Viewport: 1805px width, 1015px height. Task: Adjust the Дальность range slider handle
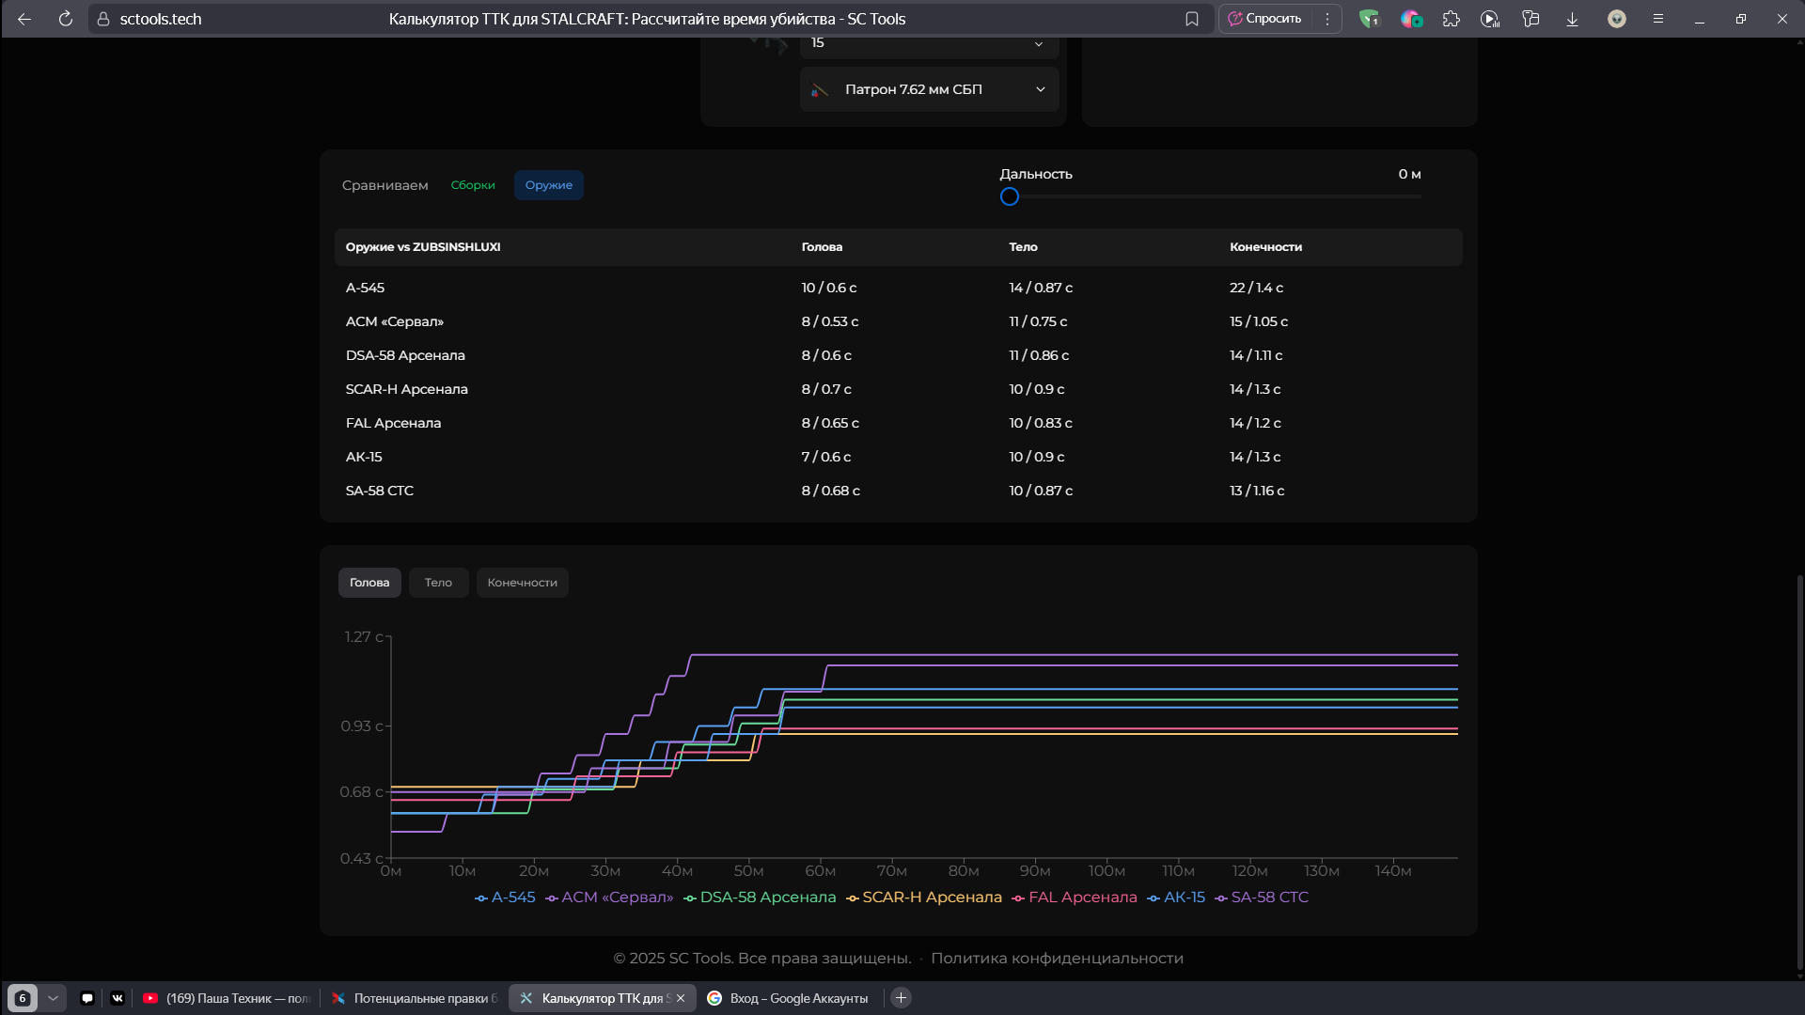1010,196
